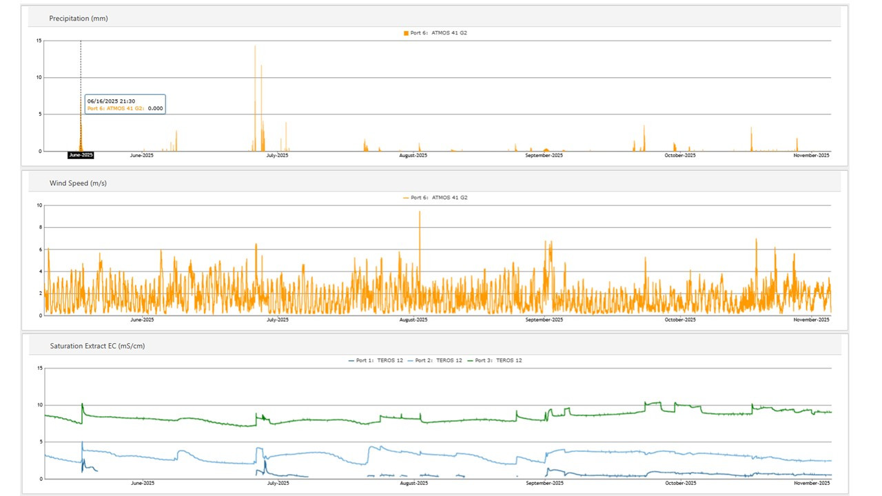
Task: Click the Port 3 green legend marker
Action: pos(471,360)
